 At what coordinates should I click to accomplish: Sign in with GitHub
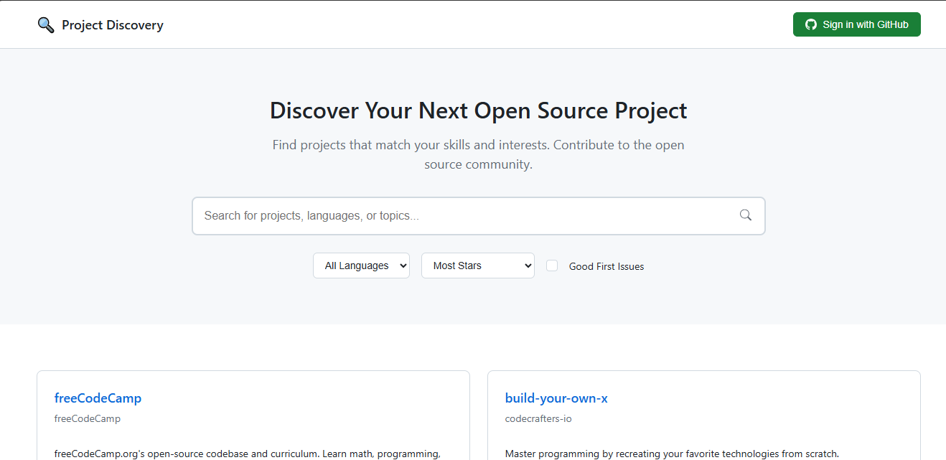coord(857,24)
